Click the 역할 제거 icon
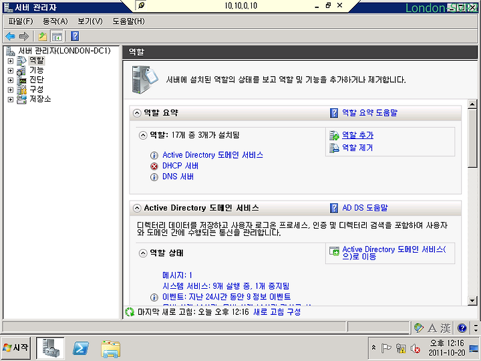Image resolution: width=481 pixels, height=361 pixels. [x=334, y=148]
